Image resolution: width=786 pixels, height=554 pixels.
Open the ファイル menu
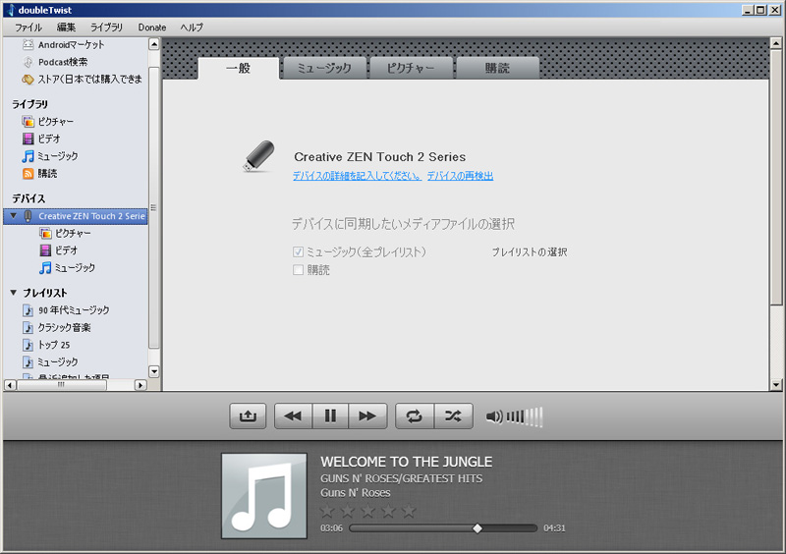pos(28,28)
